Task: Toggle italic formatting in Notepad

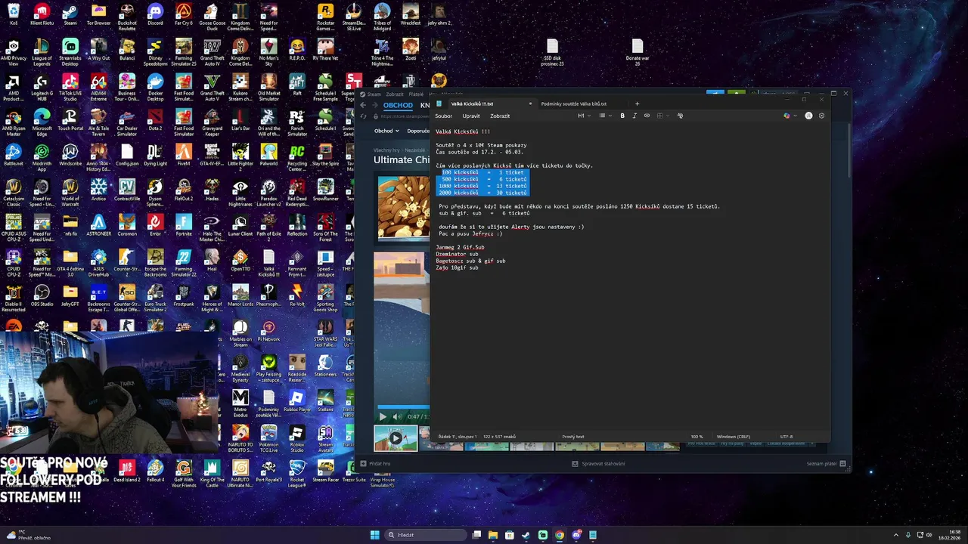Action: tap(634, 116)
